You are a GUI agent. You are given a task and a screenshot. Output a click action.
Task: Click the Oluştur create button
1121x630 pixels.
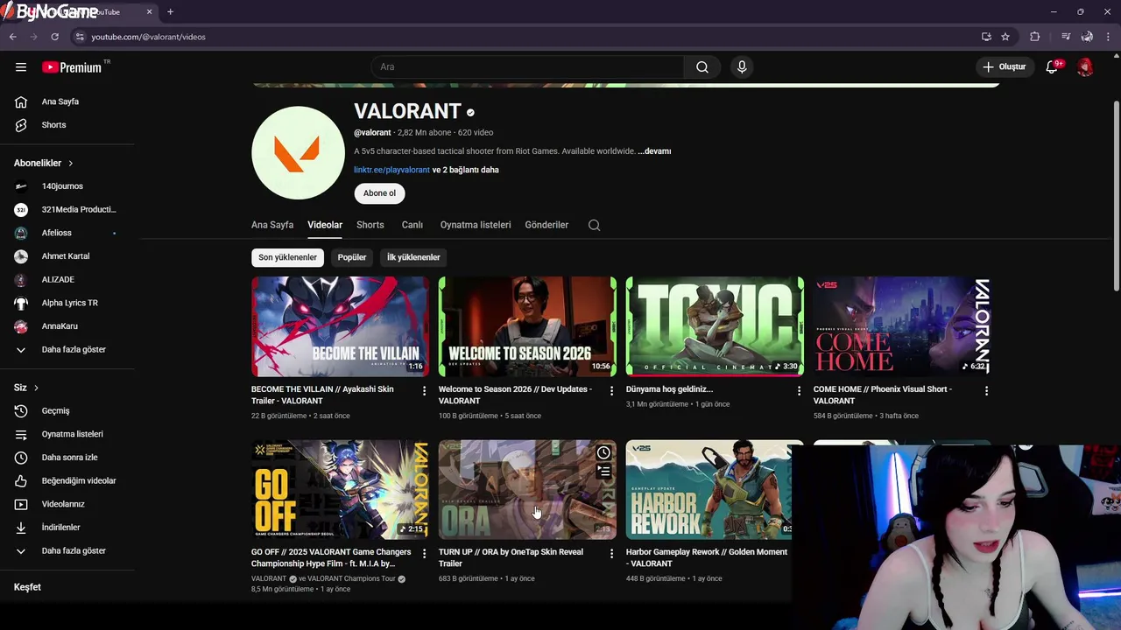[x=1004, y=66]
